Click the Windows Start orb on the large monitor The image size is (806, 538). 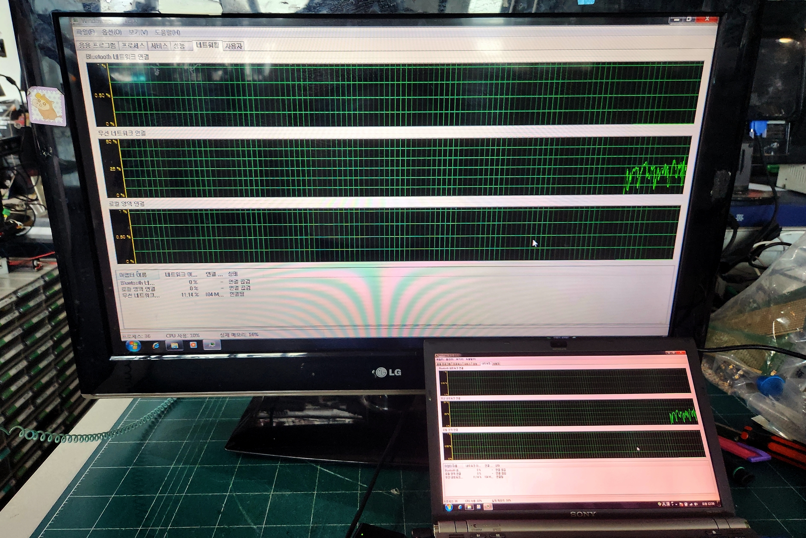133,346
